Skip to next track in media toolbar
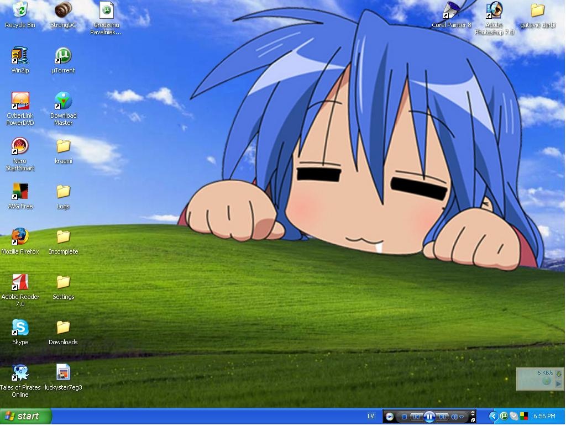566x426 pixels. point(442,417)
